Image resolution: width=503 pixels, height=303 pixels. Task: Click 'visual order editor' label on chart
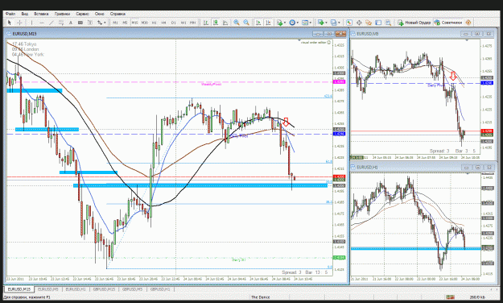[x=313, y=42]
